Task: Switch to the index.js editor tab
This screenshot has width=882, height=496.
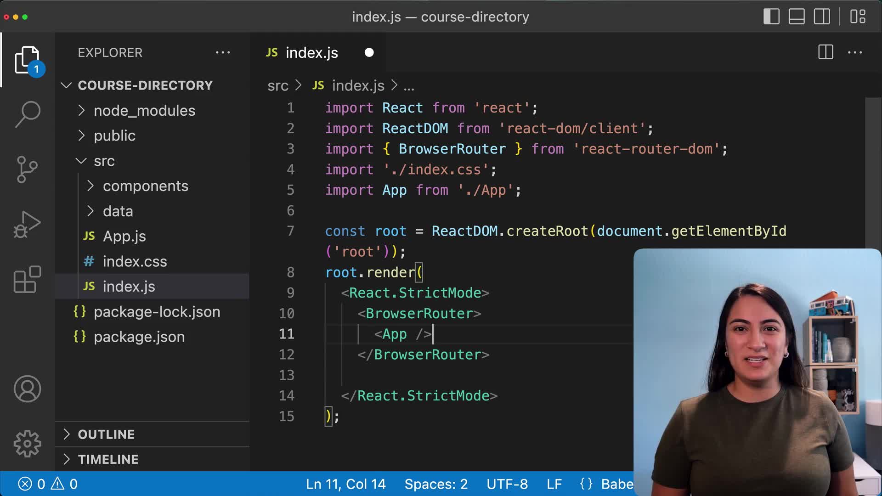Action: point(311,52)
